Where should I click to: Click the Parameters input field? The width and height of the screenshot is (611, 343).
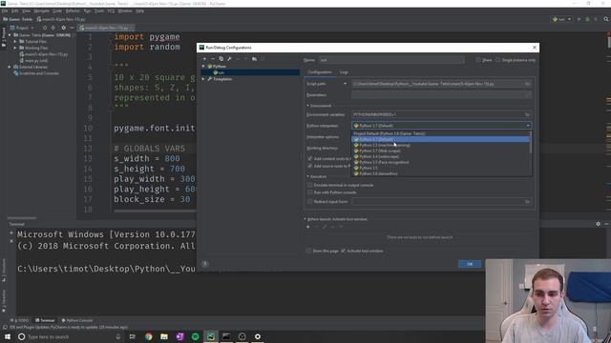[x=441, y=95]
